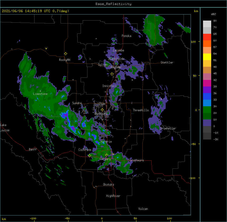
Task: Click the Lacombe city label
Action: pos(119,50)
